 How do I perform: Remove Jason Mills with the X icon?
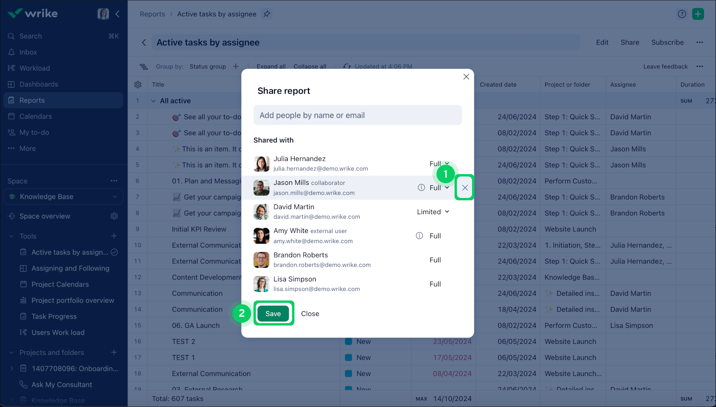pyautogui.click(x=464, y=188)
